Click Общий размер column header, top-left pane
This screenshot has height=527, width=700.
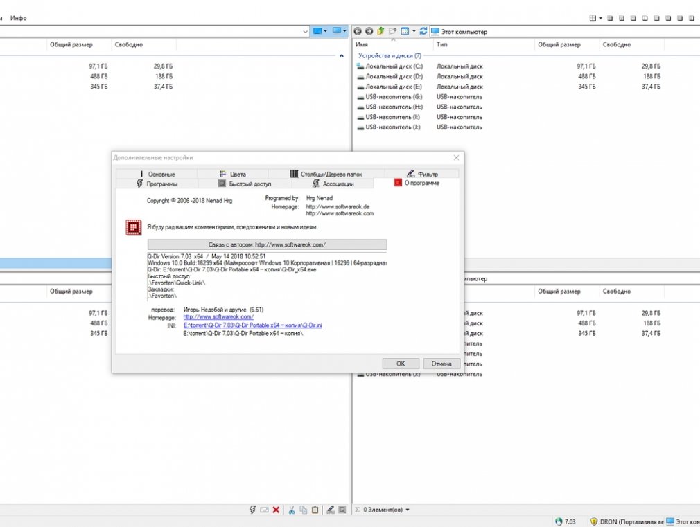point(79,44)
